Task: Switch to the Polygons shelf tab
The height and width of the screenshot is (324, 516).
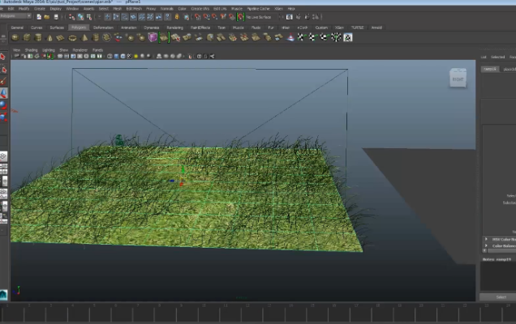Action: click(79, 27)
